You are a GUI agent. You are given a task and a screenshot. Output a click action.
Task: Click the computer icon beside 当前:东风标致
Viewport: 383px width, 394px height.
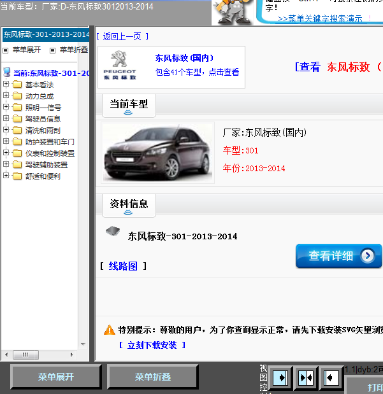pyautogui.click(x=7, y=72)
